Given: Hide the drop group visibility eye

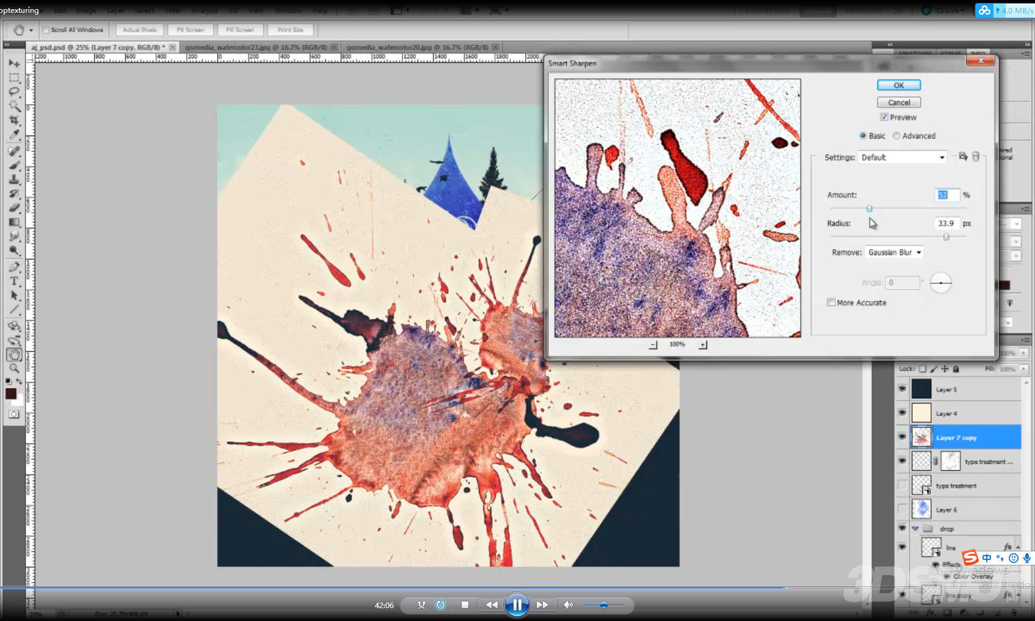Looking at the screenshot, I should pyautogui.click(x=902, y=528).
